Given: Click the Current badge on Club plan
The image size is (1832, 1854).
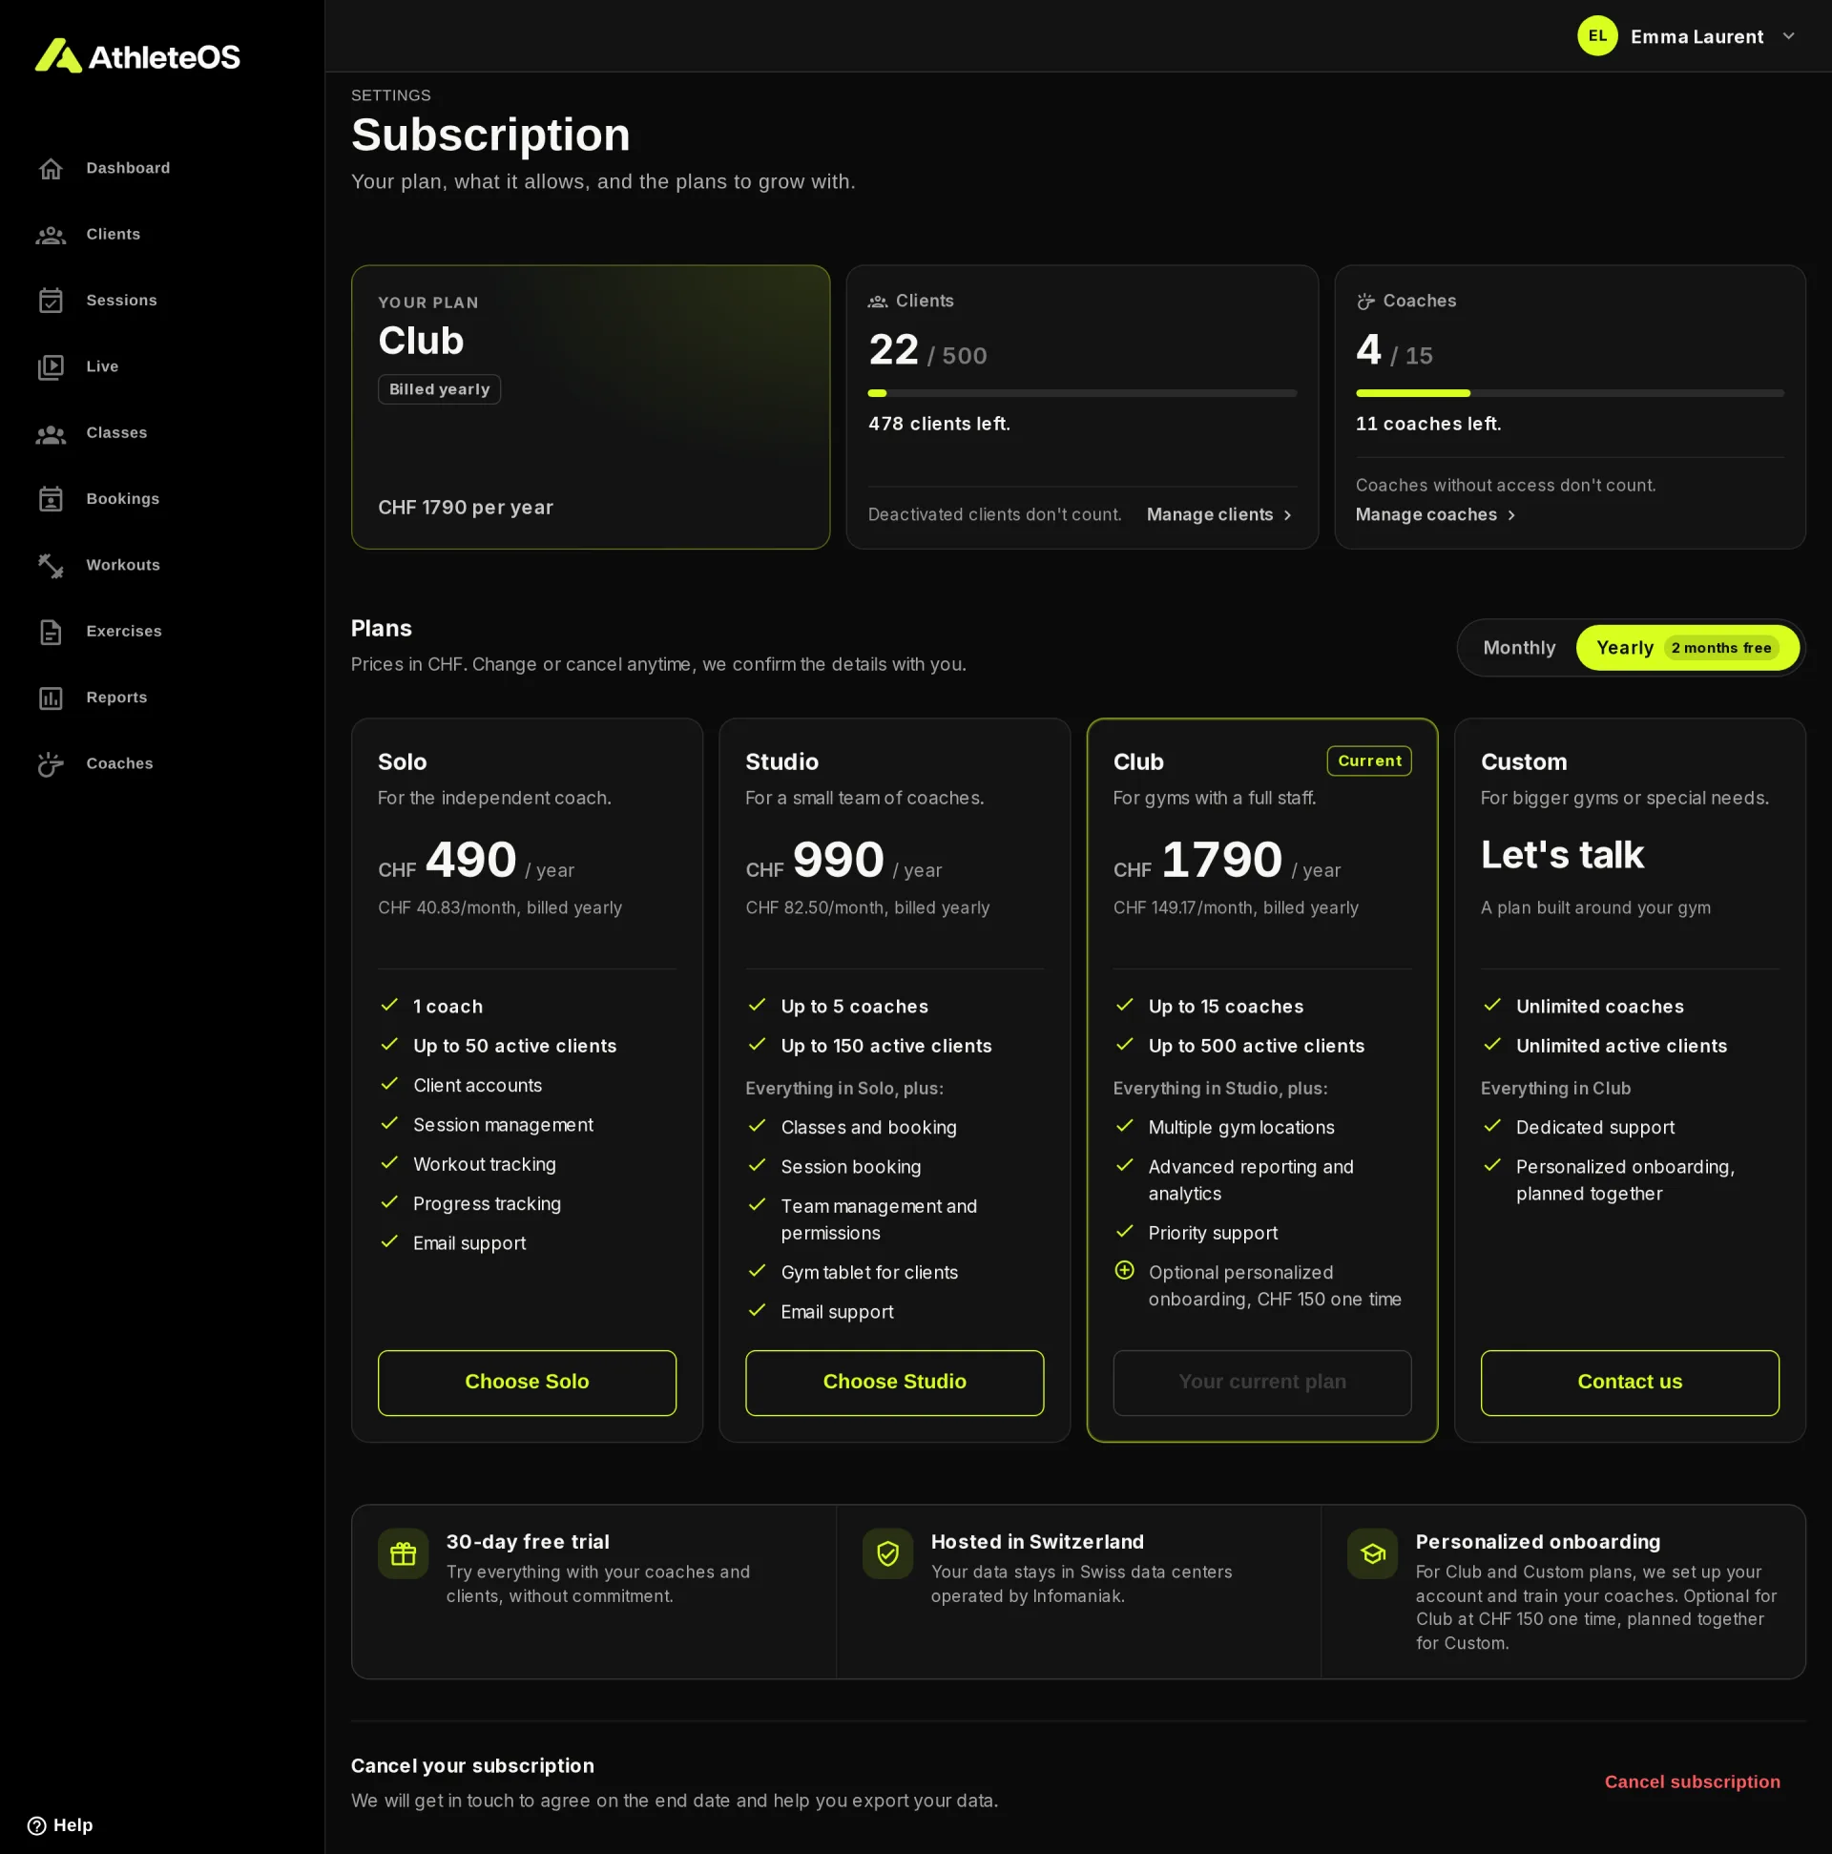Looking at the screenshot, I should (1368, 761).
